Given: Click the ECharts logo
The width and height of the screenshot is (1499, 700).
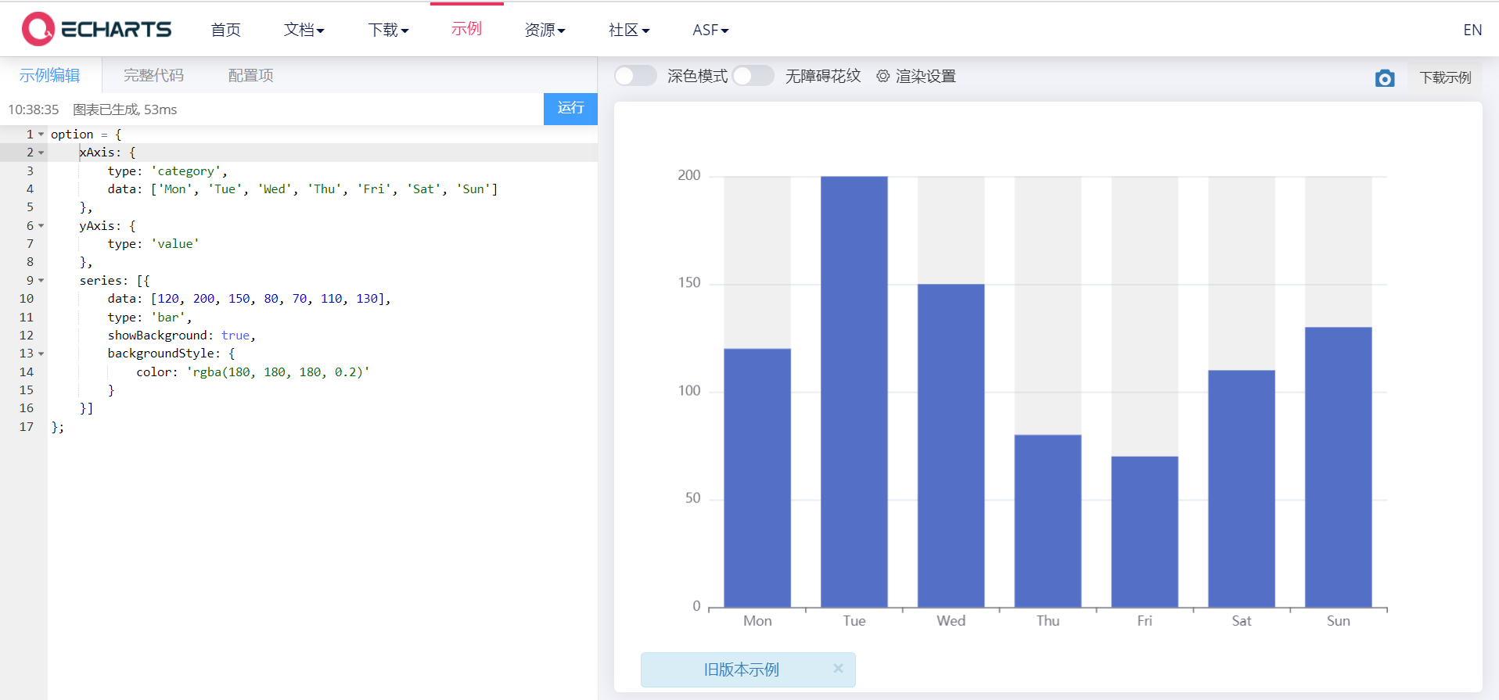Looking at the screenshot, I should coord(96,29).
